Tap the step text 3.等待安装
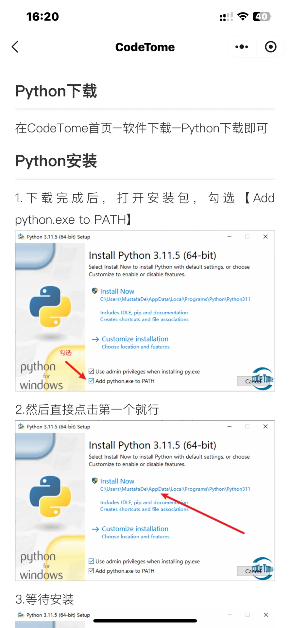The width and height of the screenshot is (290, 628). click(44, 599)
